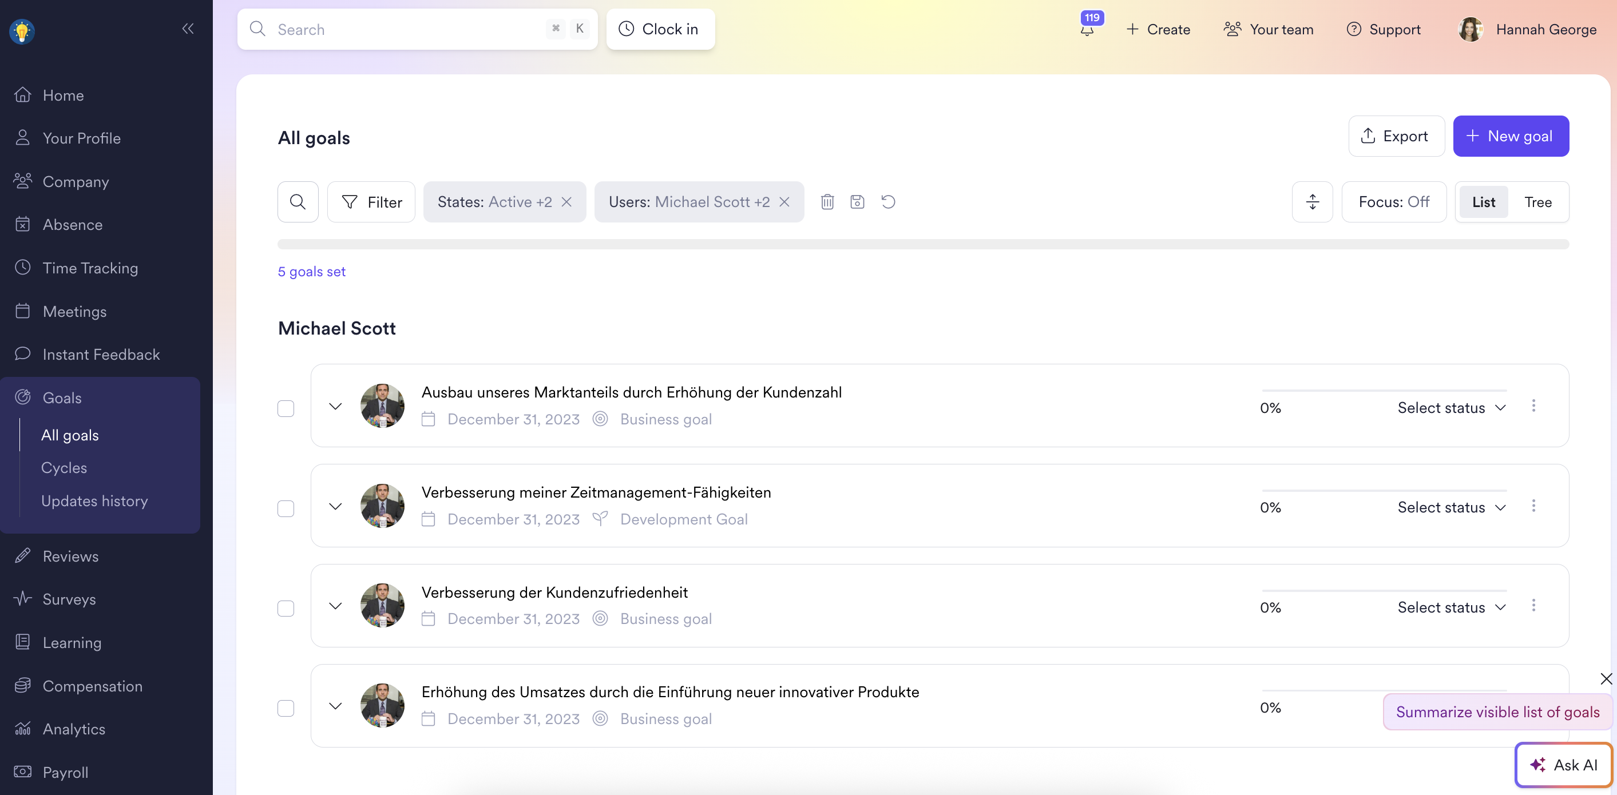Image resolution: width=1617 pixels, height=795 pixels.
Task: Toggle the Focus: Off button
Action: click(1393, 202)
